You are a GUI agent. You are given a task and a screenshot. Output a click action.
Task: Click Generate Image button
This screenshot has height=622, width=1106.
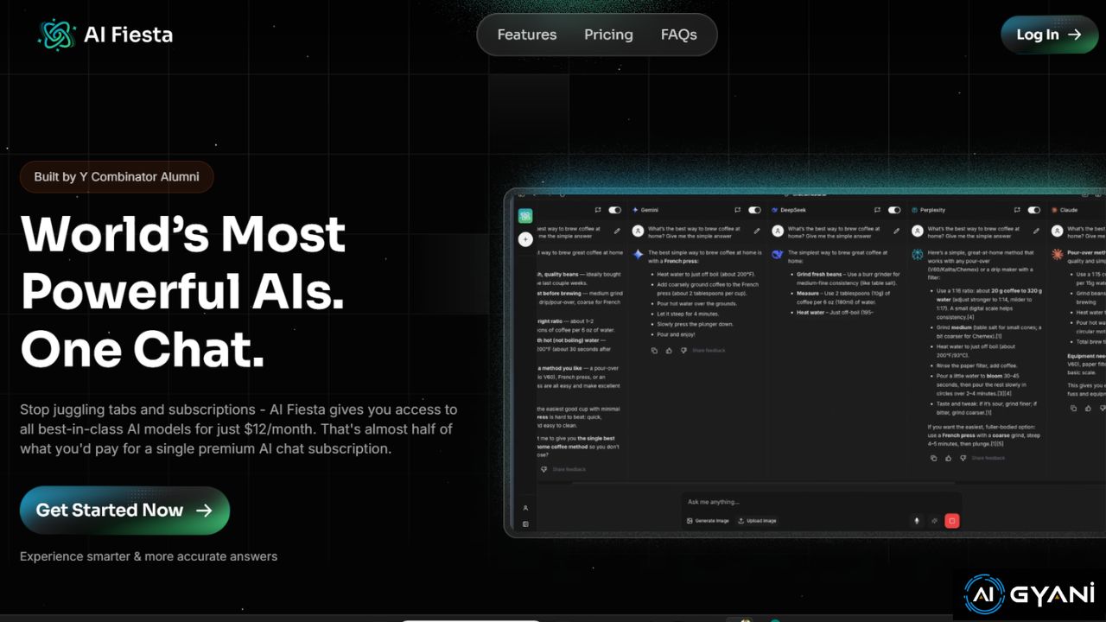pyautogui.click(x=709, y=521)
